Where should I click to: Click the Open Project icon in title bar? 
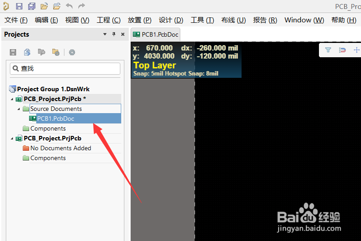tap(57, 6)
